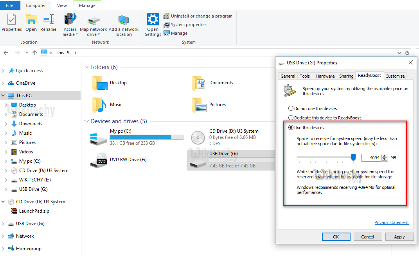Open the DVD RW Drive (F:) icon

point(102,160)
